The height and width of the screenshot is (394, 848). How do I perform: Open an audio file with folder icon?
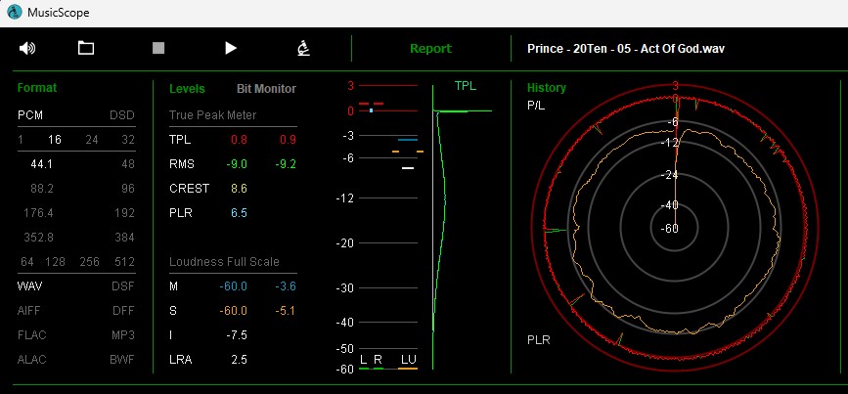point(86,48)
